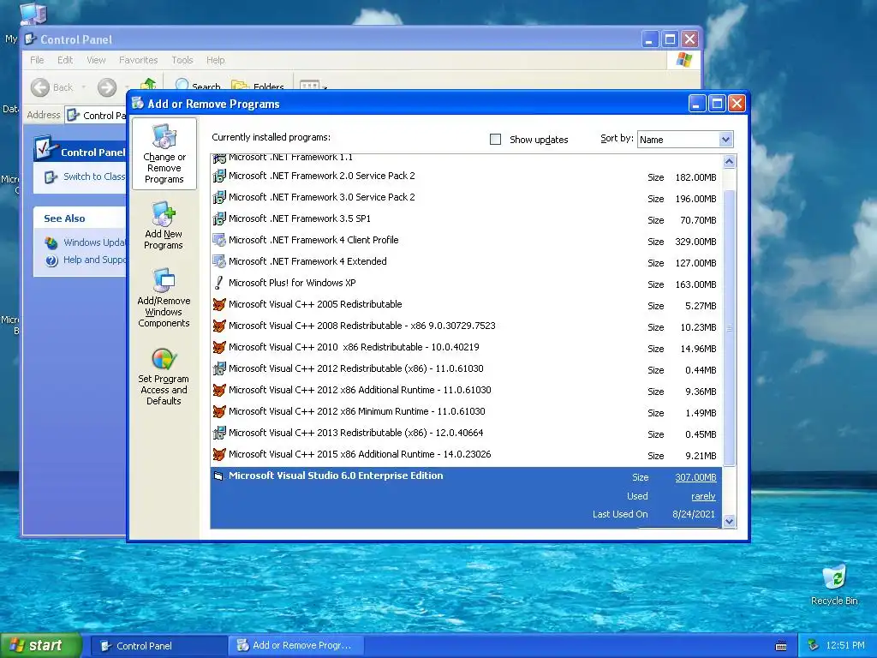This screenshot has width=877, height=658.
Task: Click Visual C++ 2012 x86 Additional Runtime icon
Action: 219,390
